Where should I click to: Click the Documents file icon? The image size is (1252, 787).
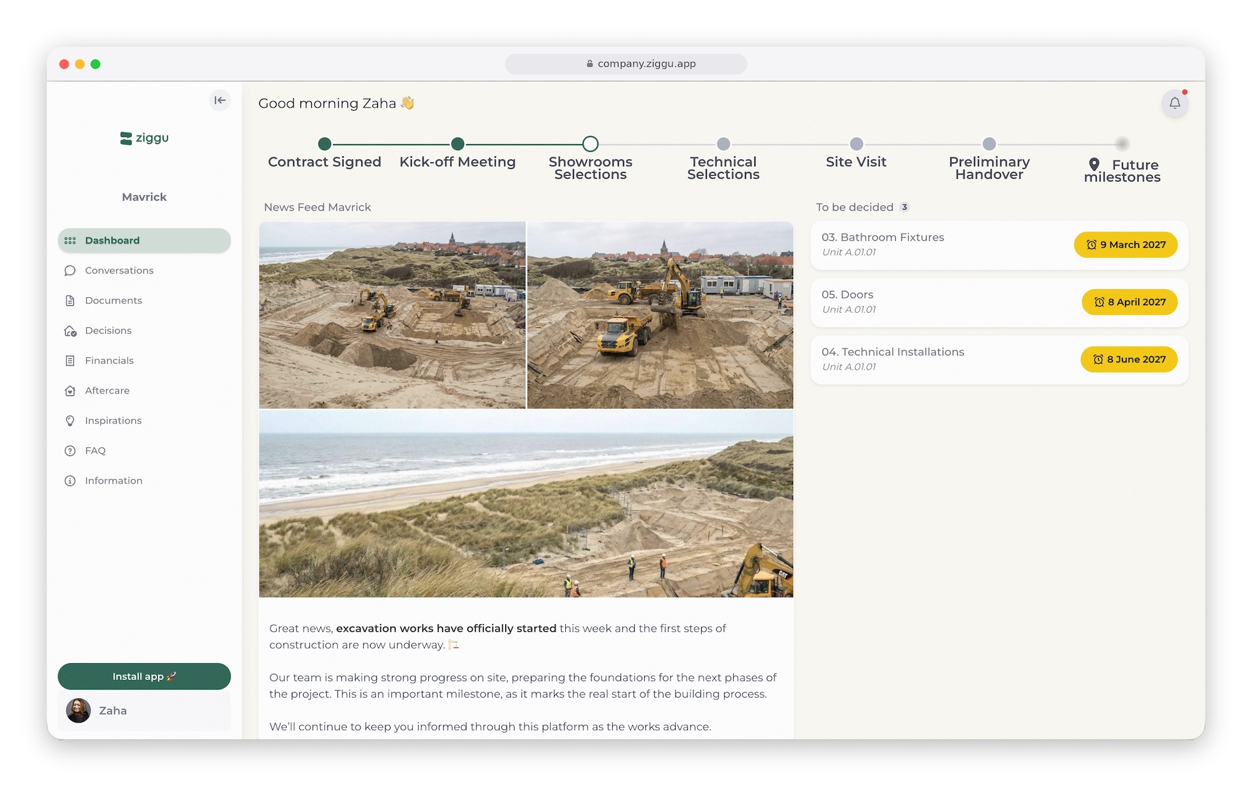click(70, 301)
